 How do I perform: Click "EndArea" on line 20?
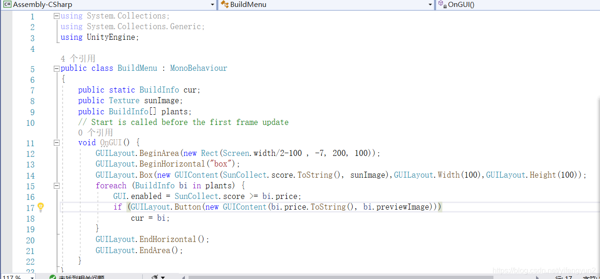155,250
